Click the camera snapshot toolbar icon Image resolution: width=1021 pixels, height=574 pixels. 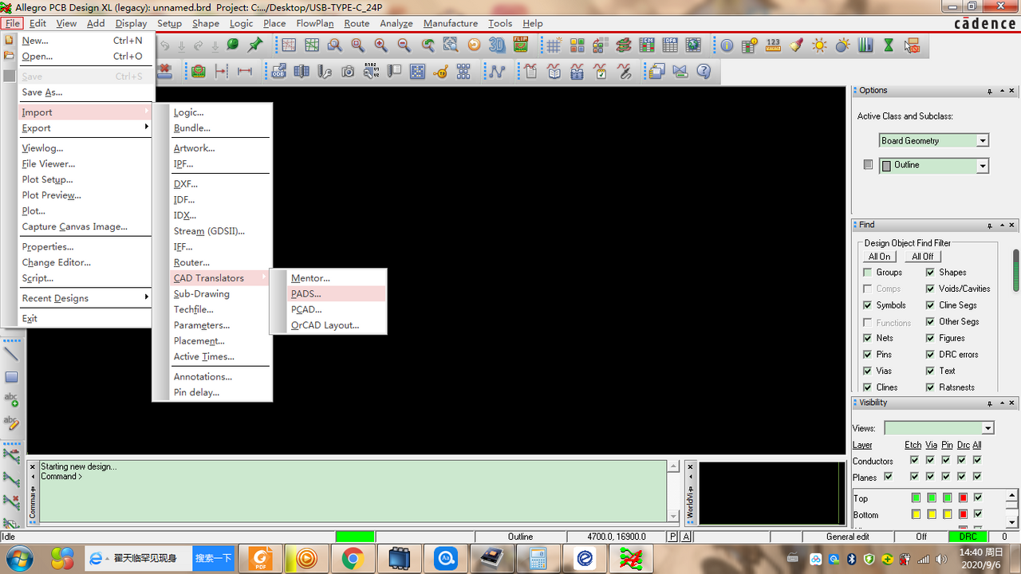pyautogui.click(x=348, y=72)
